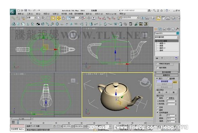Click the Redo arrow icon
Viewport: 198px width, 133px height.
34,10
